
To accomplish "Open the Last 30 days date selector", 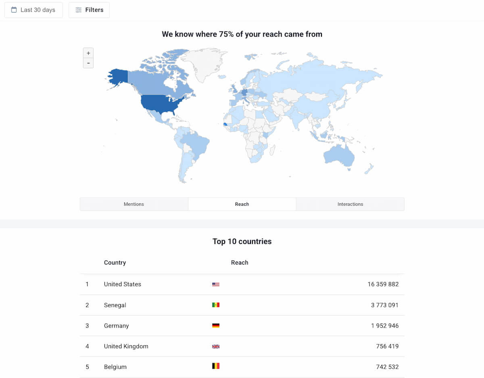I will pos(33,10).
